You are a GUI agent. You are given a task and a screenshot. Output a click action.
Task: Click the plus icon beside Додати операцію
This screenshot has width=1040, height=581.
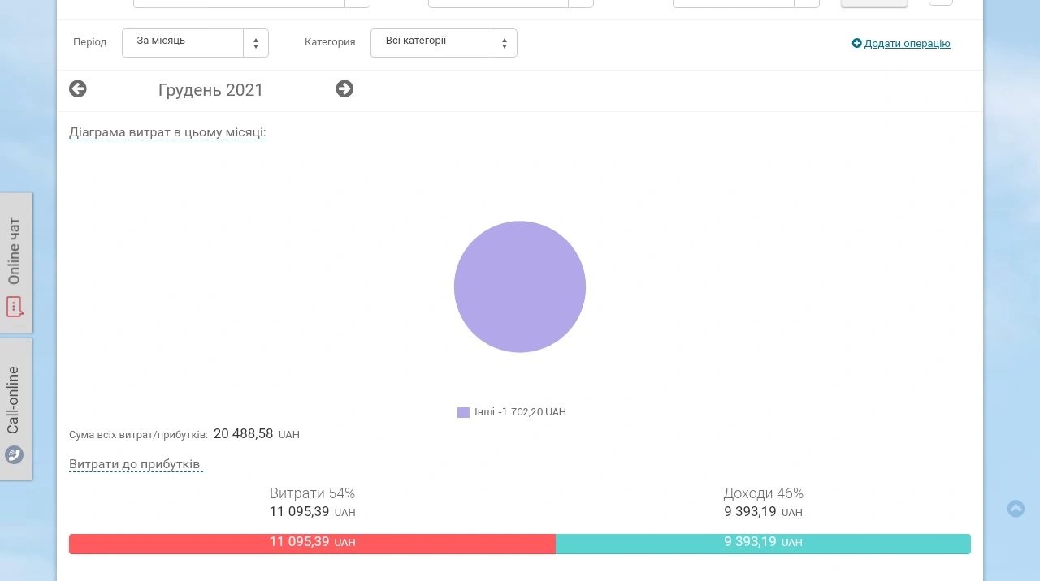click(x=856, y=44)
